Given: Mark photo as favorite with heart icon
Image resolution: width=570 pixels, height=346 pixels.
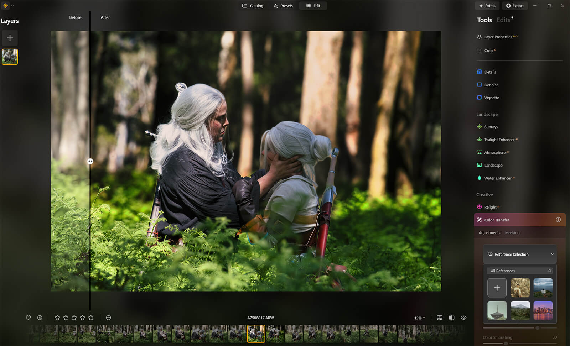Looking at the screenshot, I should (x=28, y=318).
